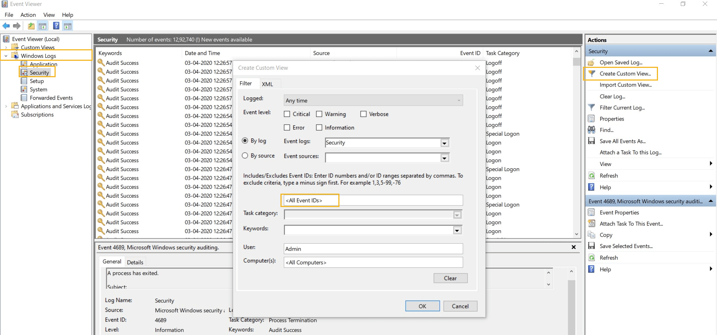The height and width of the screenshot is (335, 717).
Task: Click the Refresh icon under Event 4689 section
Action: coord(592,257)
